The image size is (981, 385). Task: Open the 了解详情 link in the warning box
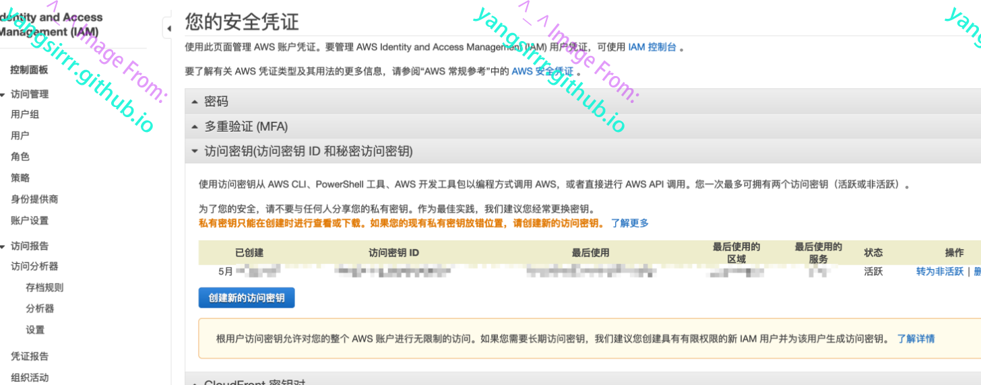coord(916,339)
